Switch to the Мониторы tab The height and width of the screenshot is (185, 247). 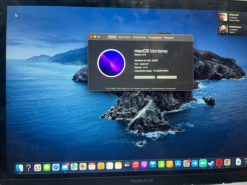(124, 37)
